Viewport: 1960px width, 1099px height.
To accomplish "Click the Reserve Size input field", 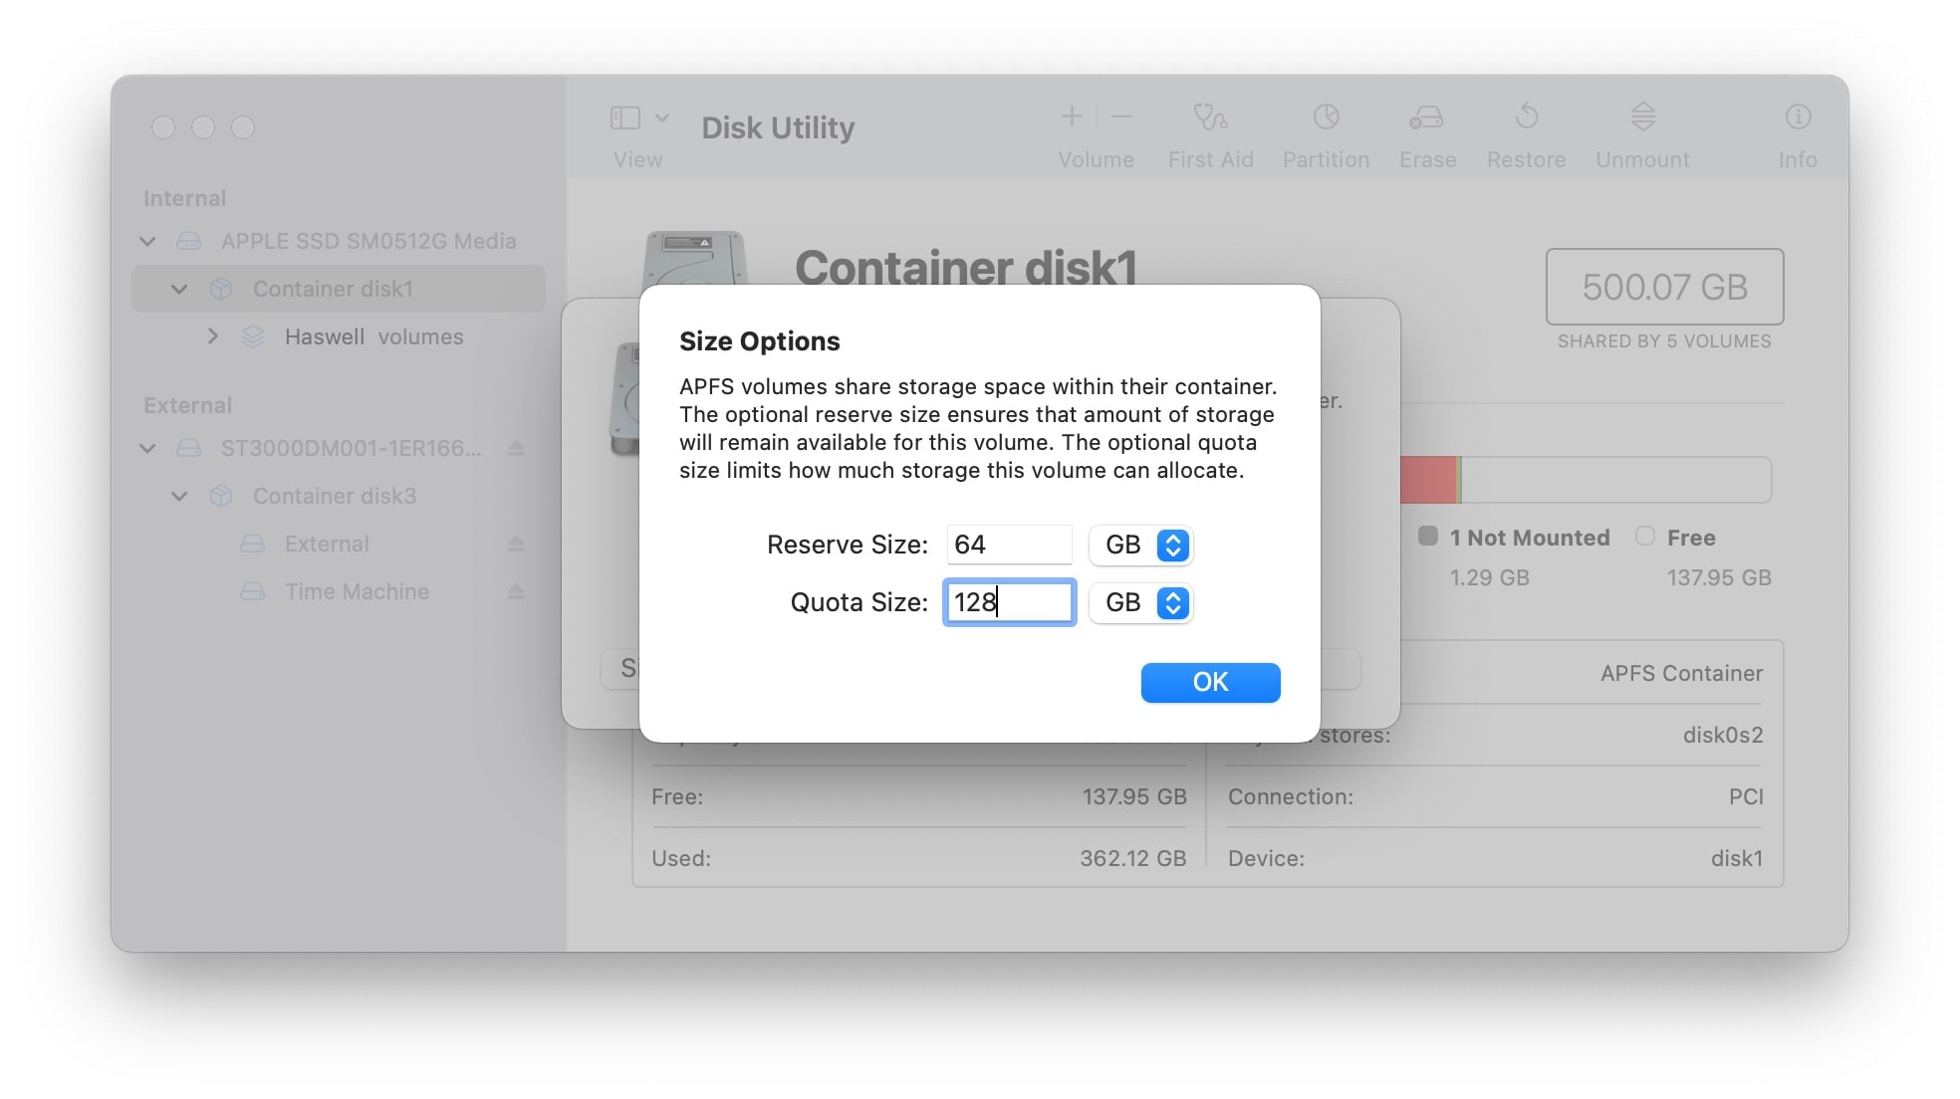I will point(1008,546).
